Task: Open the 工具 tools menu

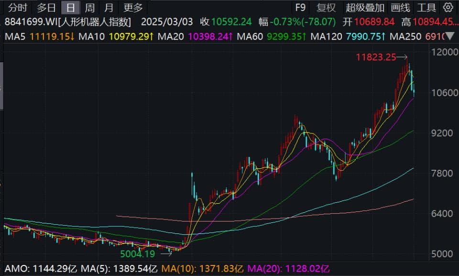Action: (x=426, y=8)
